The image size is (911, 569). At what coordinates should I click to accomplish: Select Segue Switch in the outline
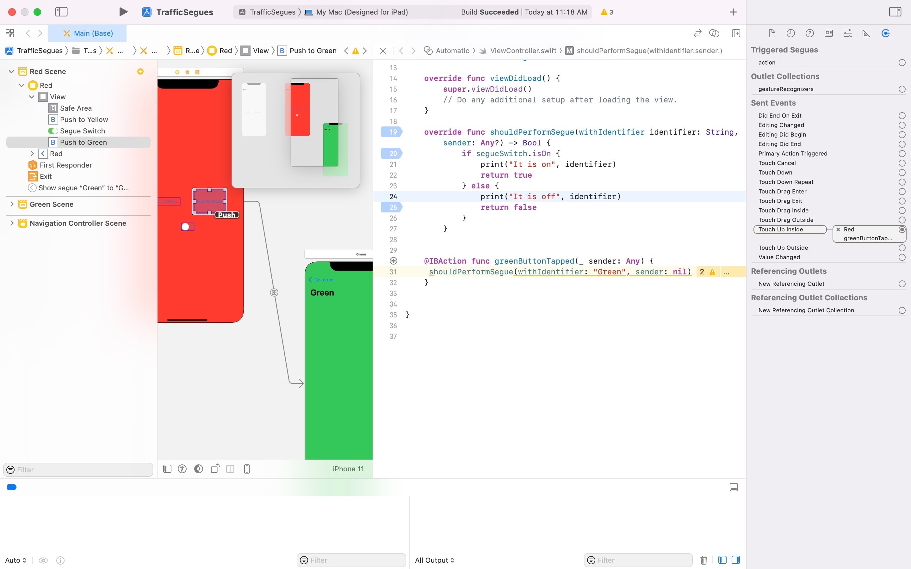coord(83,131)
